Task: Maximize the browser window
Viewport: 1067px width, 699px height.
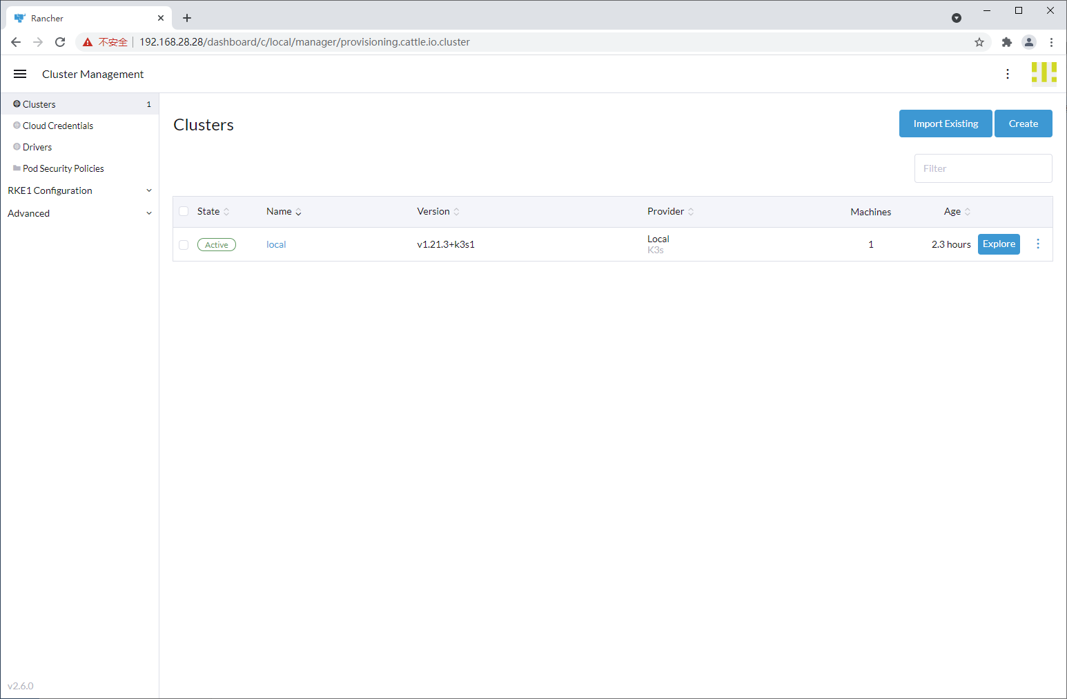Action: [x=1019, y=10]
